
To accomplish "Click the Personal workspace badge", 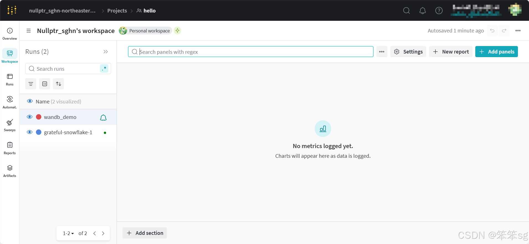I will pos(145,30).
